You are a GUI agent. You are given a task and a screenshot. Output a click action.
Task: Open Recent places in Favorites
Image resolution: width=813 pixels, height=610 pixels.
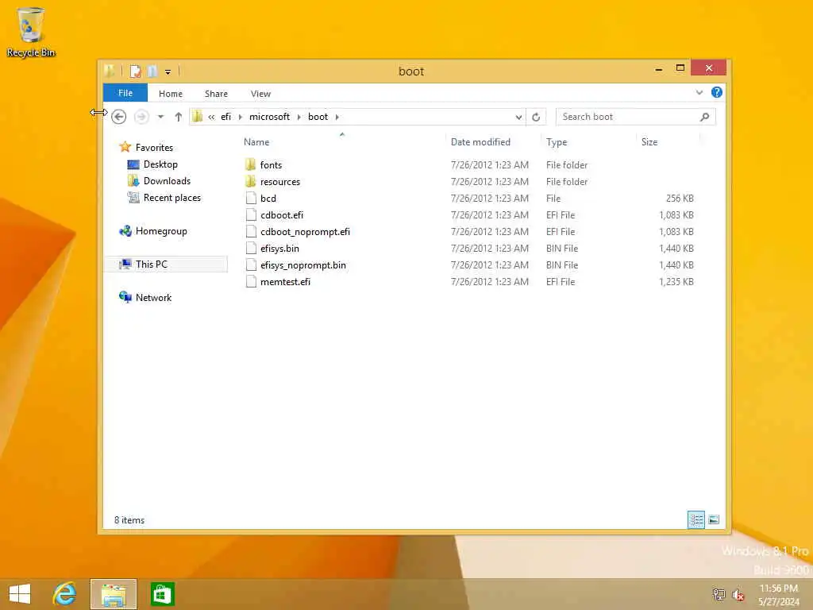[x=172, y=198]
